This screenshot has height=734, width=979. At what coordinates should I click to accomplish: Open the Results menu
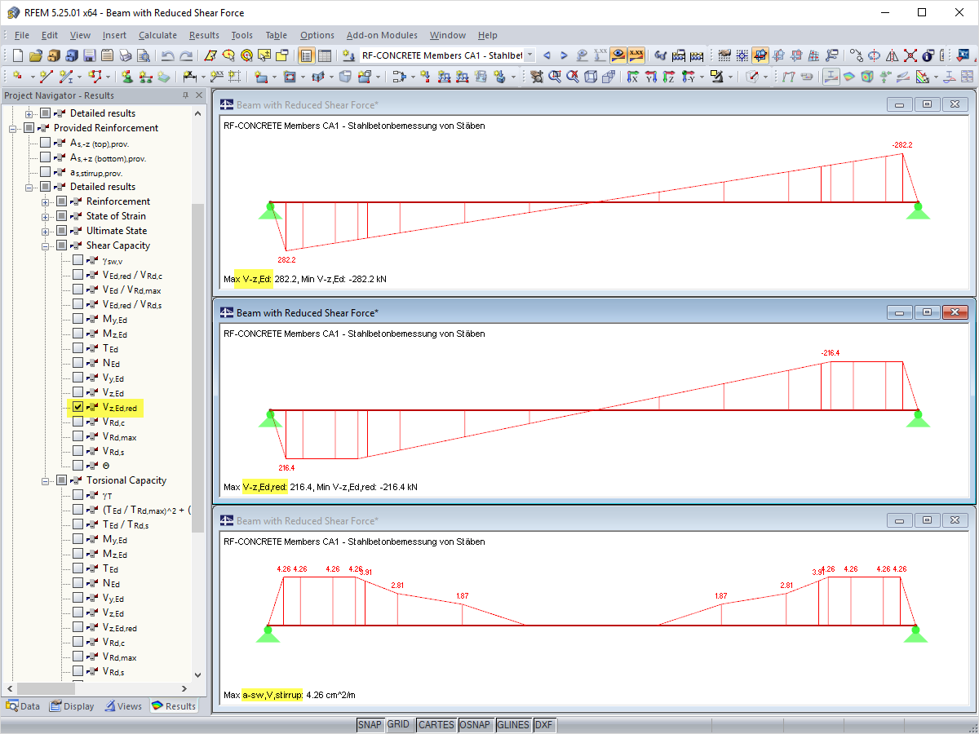tap(204, 35)
